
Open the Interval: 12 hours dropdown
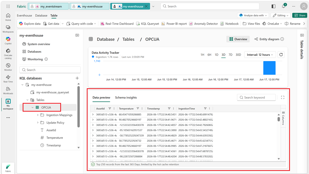point(260,55)
